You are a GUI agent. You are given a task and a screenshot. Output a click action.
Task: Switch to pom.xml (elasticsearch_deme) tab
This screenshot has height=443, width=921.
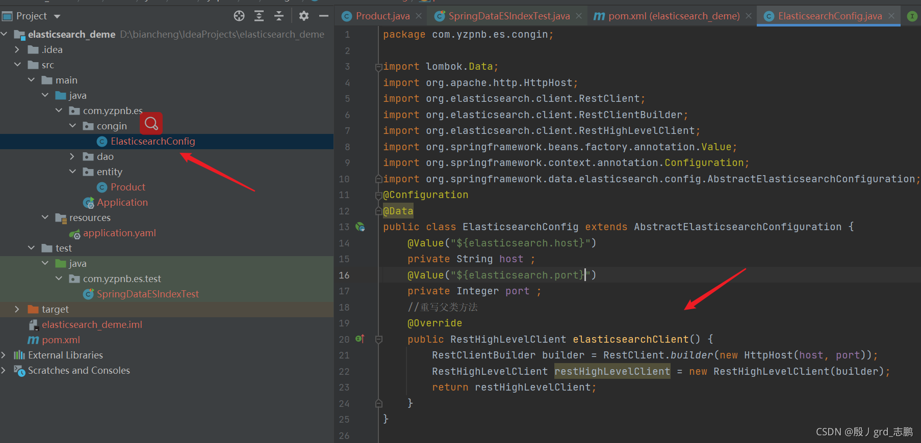673,16
